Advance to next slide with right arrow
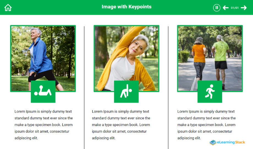Image resolution: width=253 pixels, height=149 pixels. tap(244, 8)
